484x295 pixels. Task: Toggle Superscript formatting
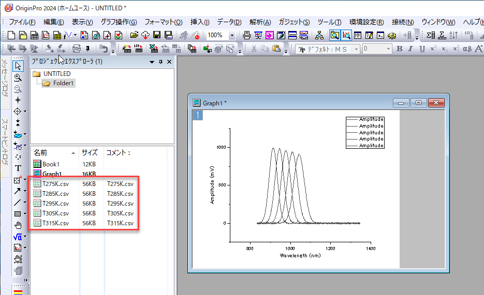coord(433,49)
